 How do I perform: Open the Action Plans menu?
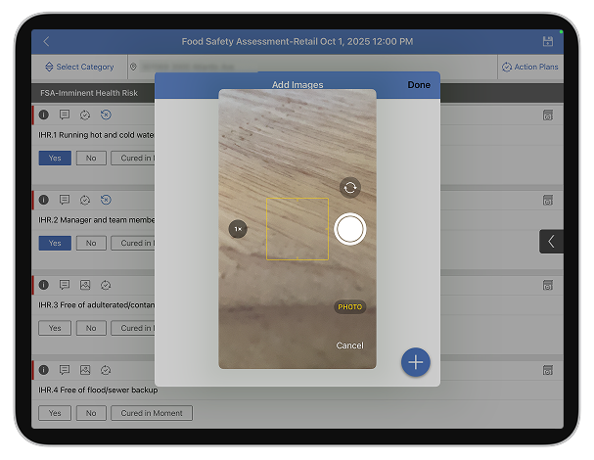[529, 68]
